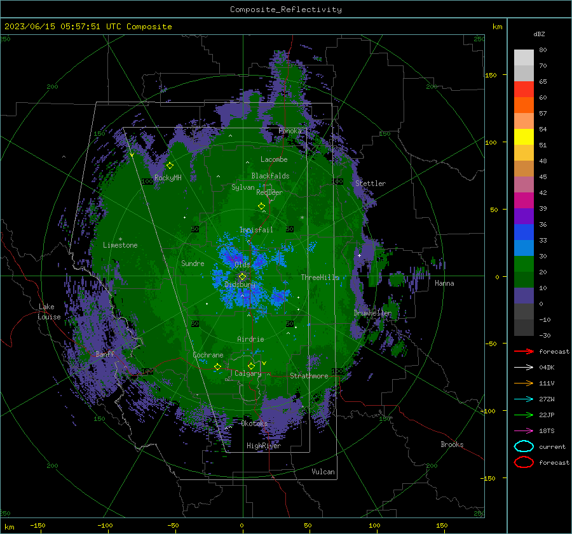The image size is (572, 534).
Task: Click the Cochrane label
Action: point(208,355)
